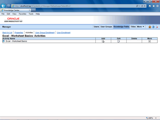The width and height of the screenshot is (160, 120).
Task: Open the Help menu
Action: tap(38, 14)
